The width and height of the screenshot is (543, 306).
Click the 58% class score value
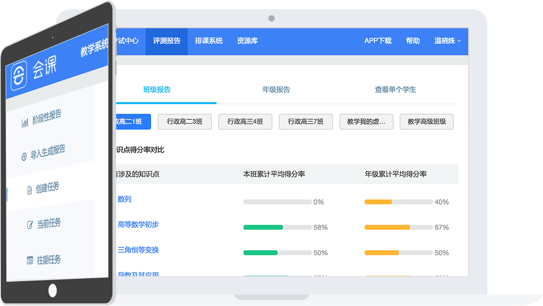320,227
